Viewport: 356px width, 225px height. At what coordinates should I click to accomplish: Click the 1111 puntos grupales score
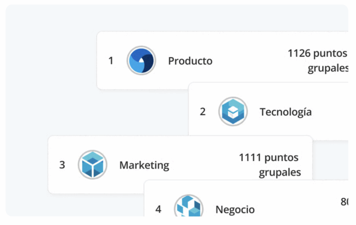tap(270, 164)
